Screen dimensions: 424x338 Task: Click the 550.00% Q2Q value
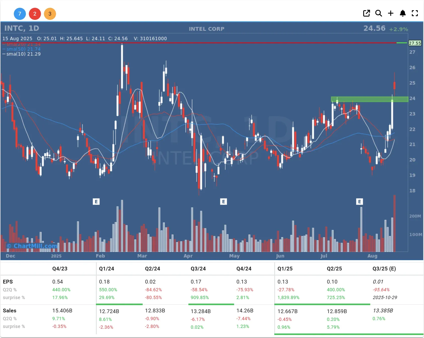click(x=108, y=290)
